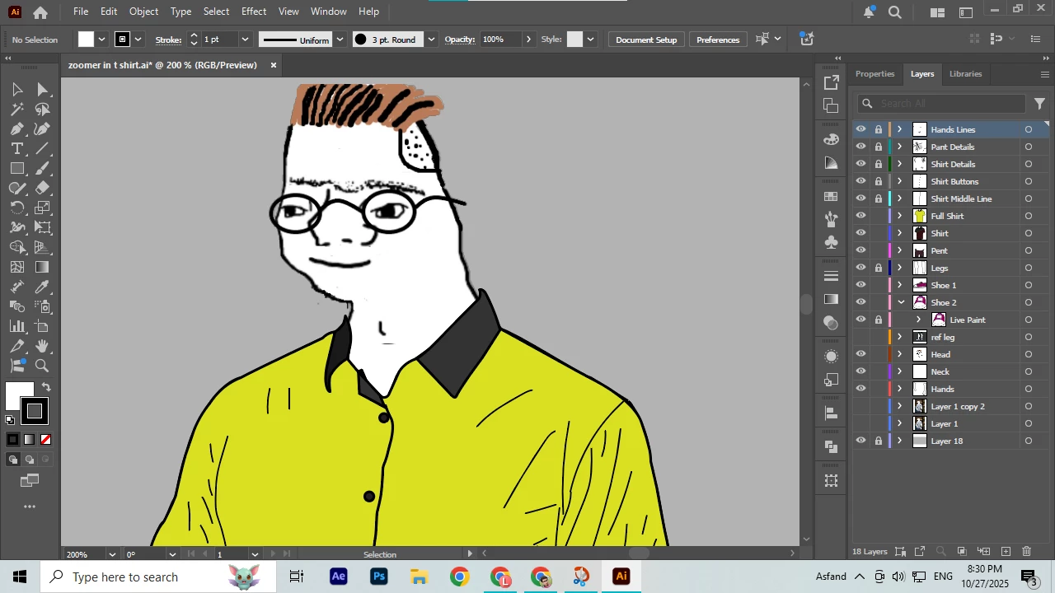Activate the Curvature tool
The width and height of the screenshot is (1055, 593).
[43, 128]
